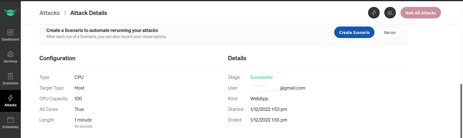
Task: Click the breadcrumb chevron separator
Action: point(65,13)
